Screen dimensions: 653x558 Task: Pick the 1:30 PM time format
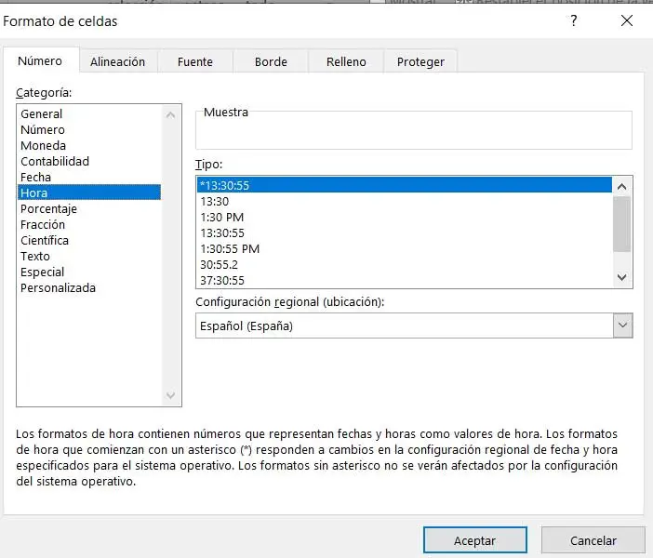[x=221, y=217]
